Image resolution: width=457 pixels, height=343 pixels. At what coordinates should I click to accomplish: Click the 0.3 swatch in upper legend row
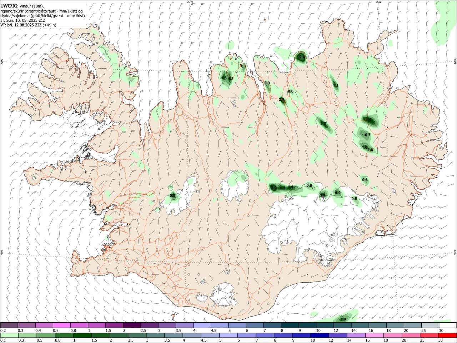coord(26,325)
